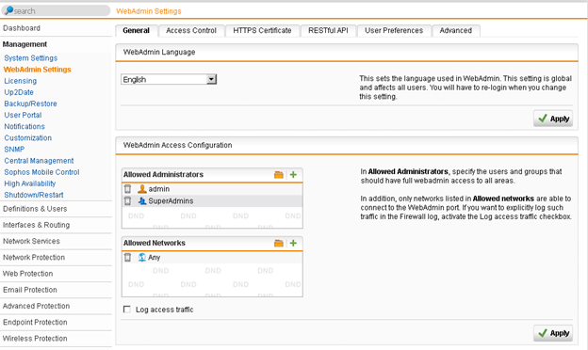Open System Settings link
588x350 pixels.
pos(31,58)
